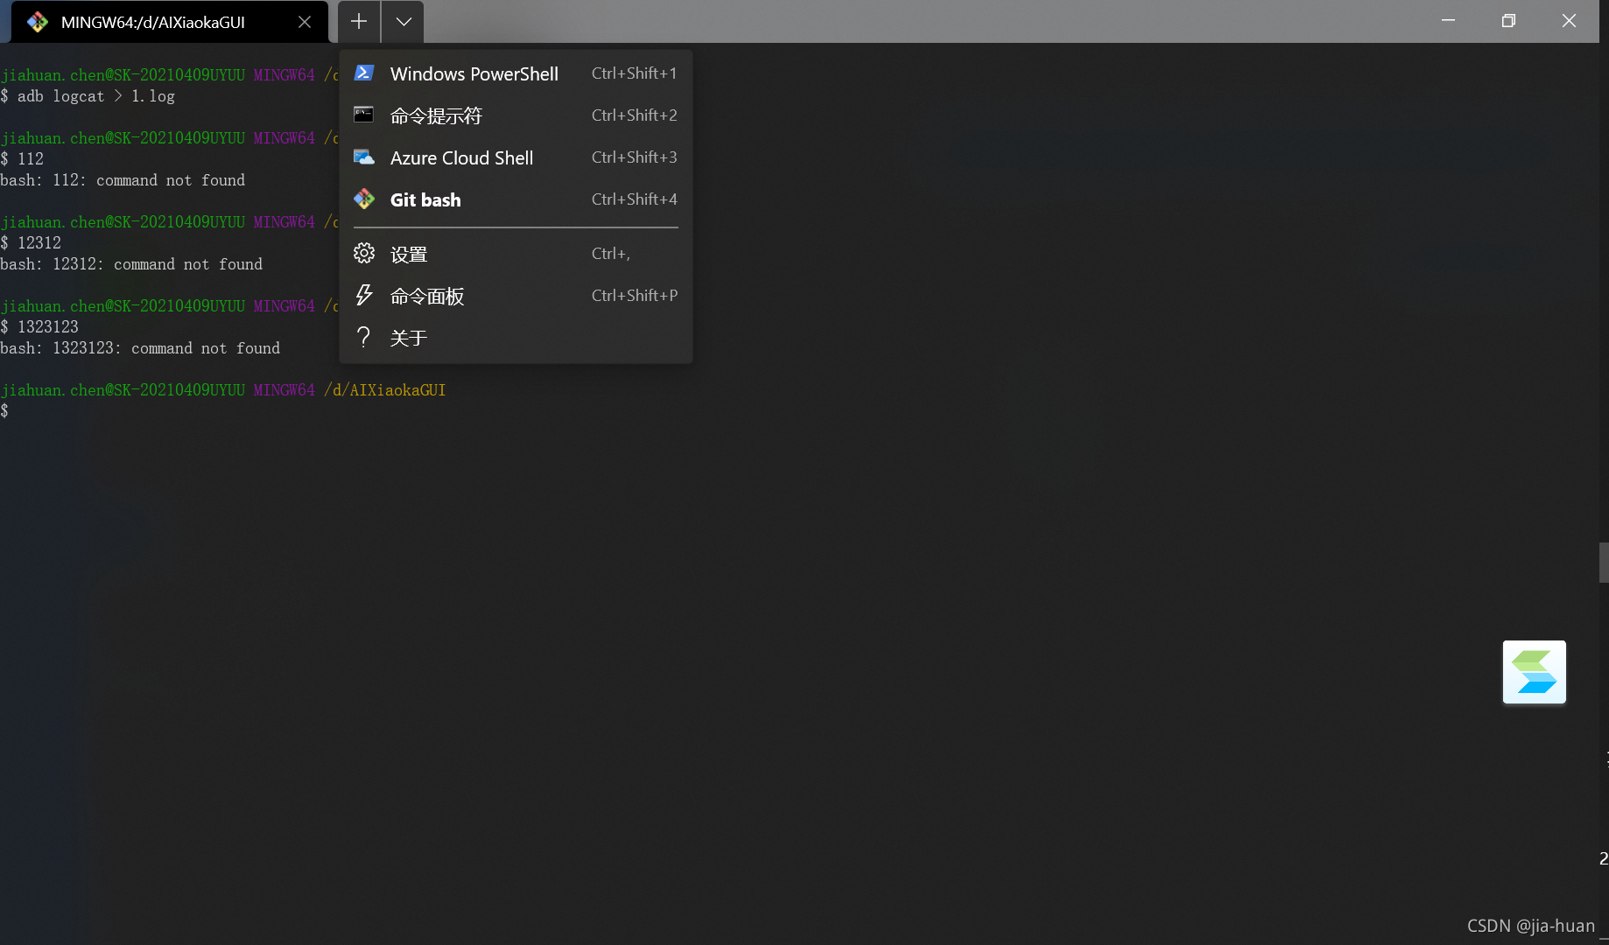
Task: Close the terminal window
Action: pos(1569,21)
